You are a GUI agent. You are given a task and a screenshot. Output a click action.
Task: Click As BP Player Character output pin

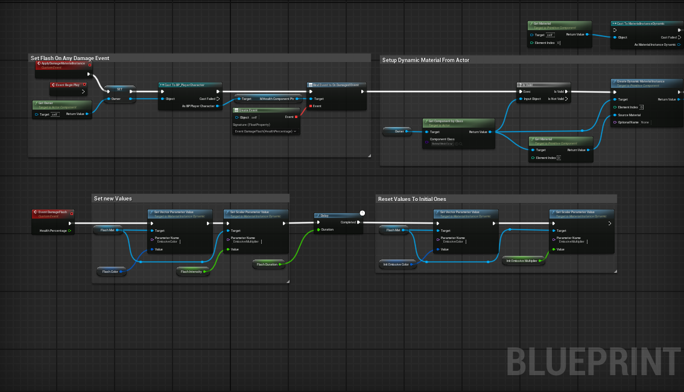coord(217,106)
